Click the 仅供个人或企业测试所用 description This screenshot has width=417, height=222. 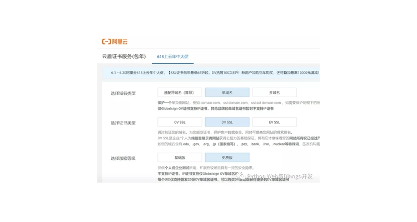[206, 168]
